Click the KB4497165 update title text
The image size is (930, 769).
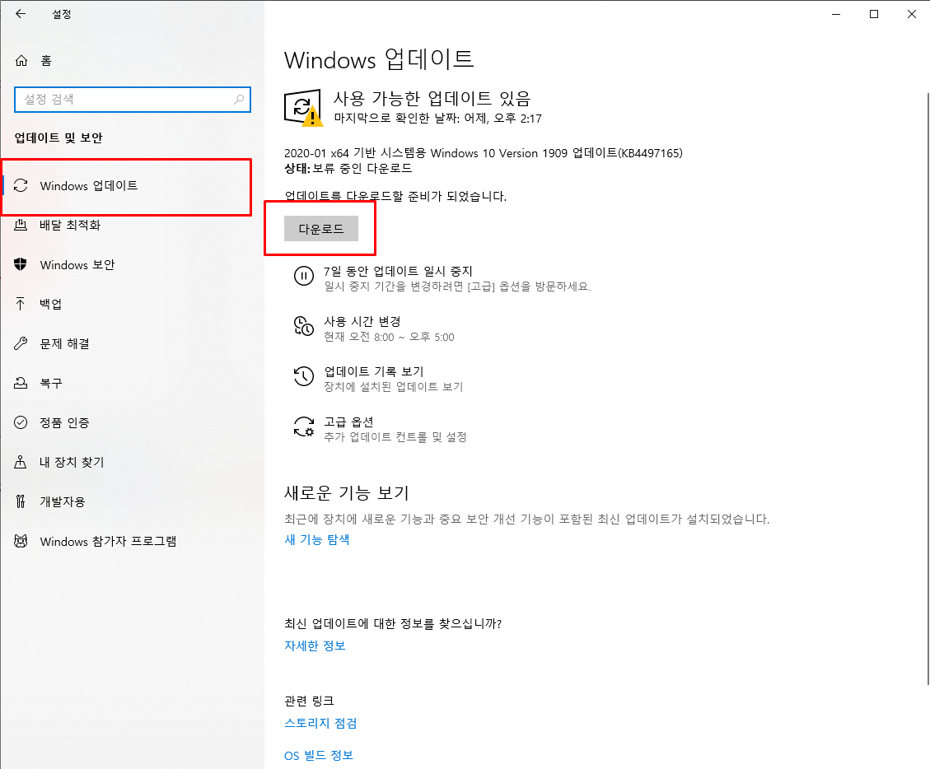pos(484,153)
